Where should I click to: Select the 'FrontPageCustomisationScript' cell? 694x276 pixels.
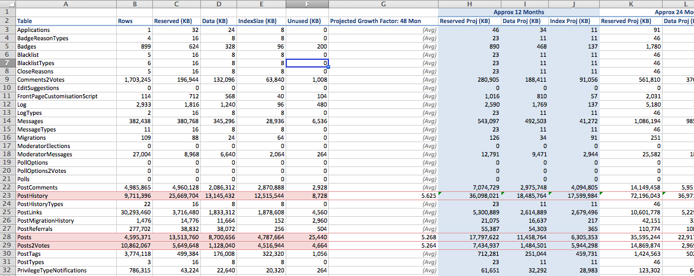point(66,96)
